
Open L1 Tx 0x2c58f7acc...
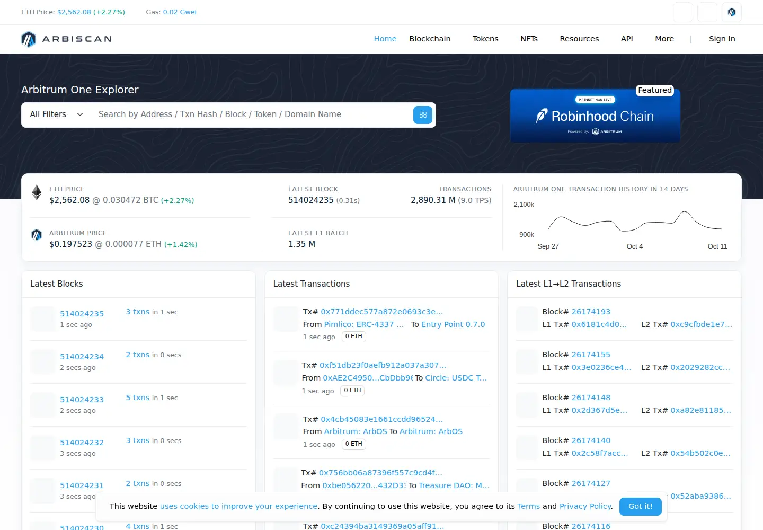[x=600, y=453]
